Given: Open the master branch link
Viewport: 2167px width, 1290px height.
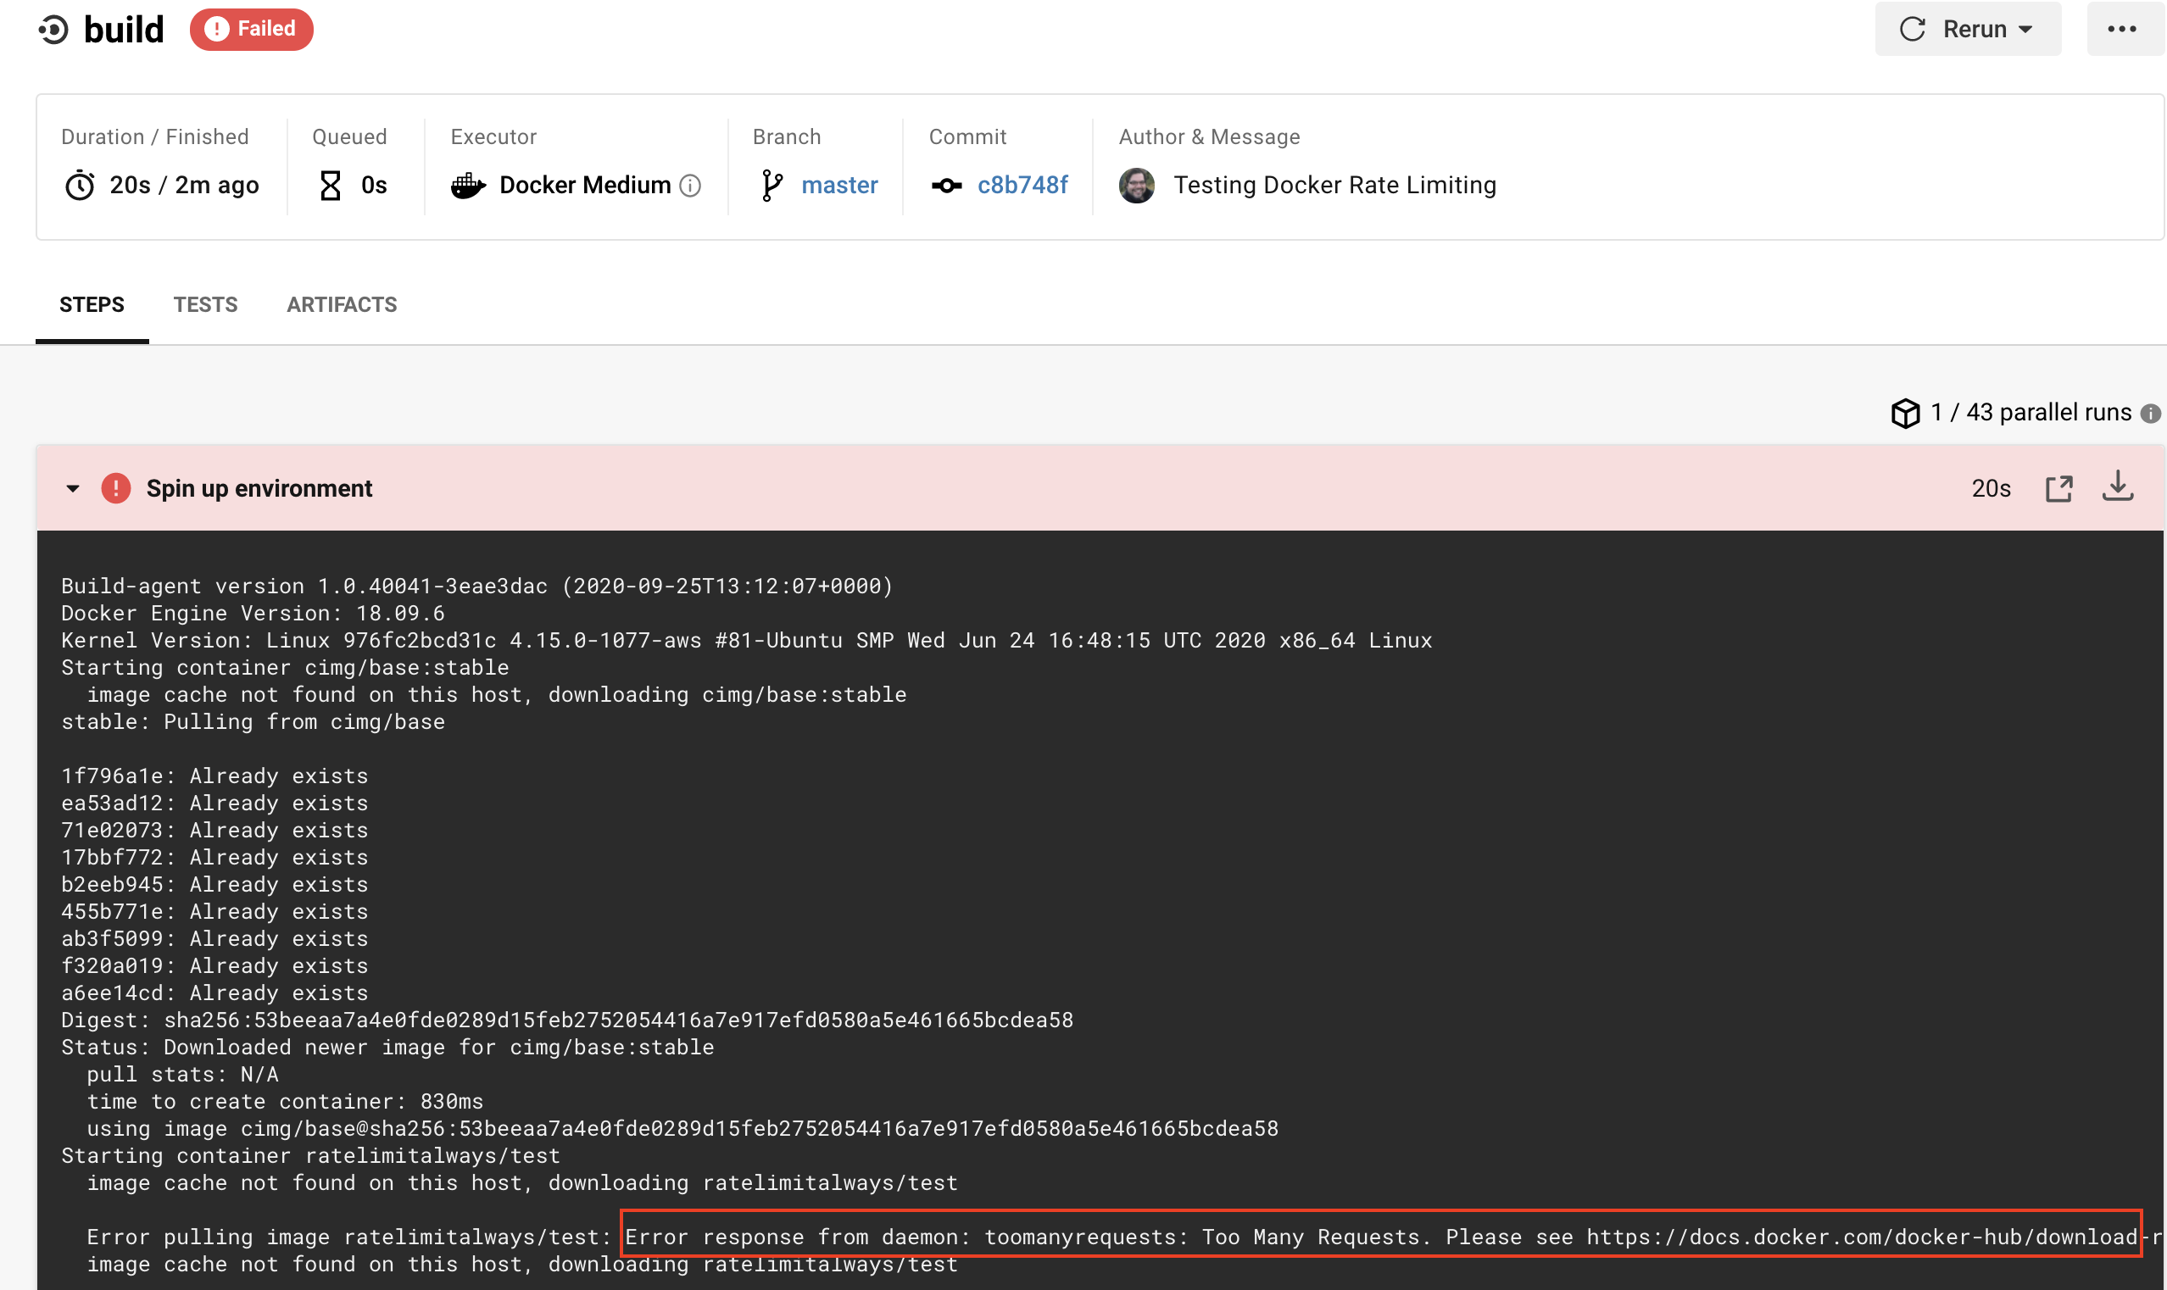Looking at the screenshot, I should [838, 186].
